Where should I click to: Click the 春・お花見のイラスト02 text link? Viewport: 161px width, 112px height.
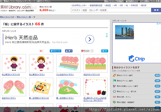point(39,98)
